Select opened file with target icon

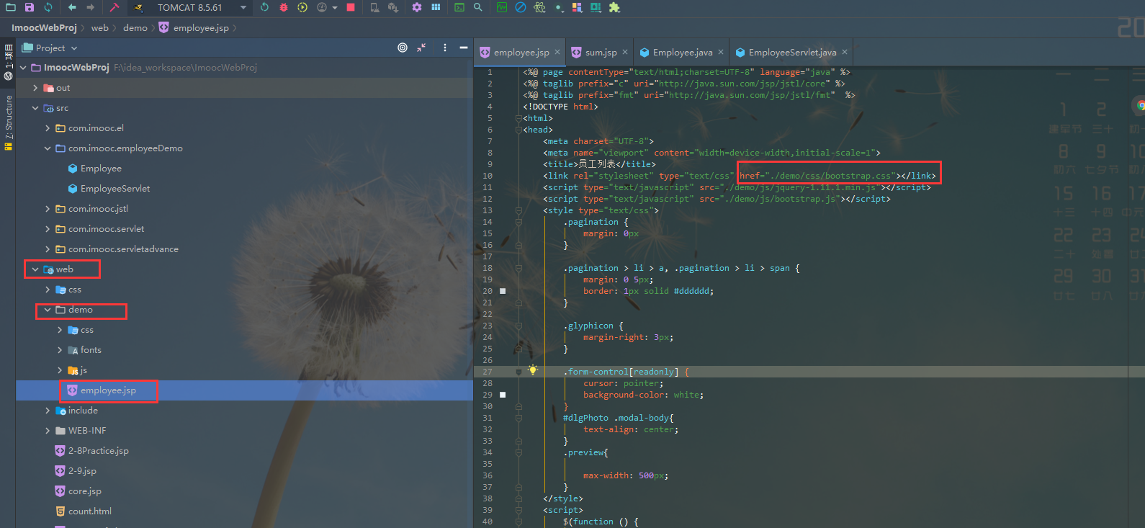[403, 48]
